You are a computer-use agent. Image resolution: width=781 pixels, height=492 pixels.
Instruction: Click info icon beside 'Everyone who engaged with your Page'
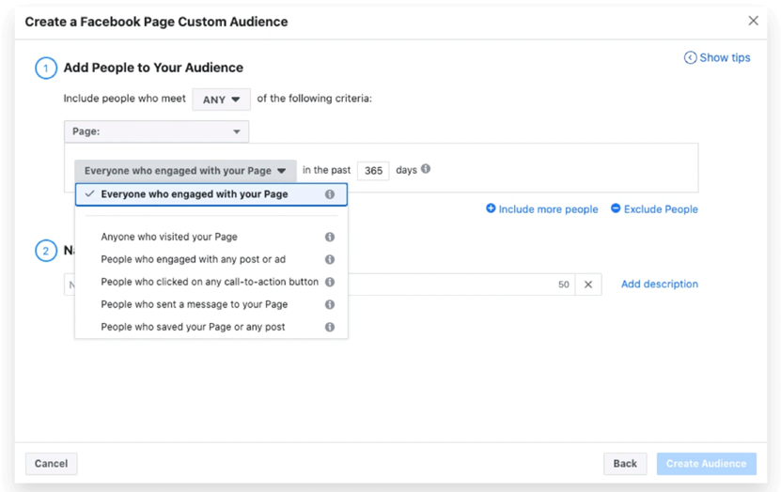coord(330,194)
